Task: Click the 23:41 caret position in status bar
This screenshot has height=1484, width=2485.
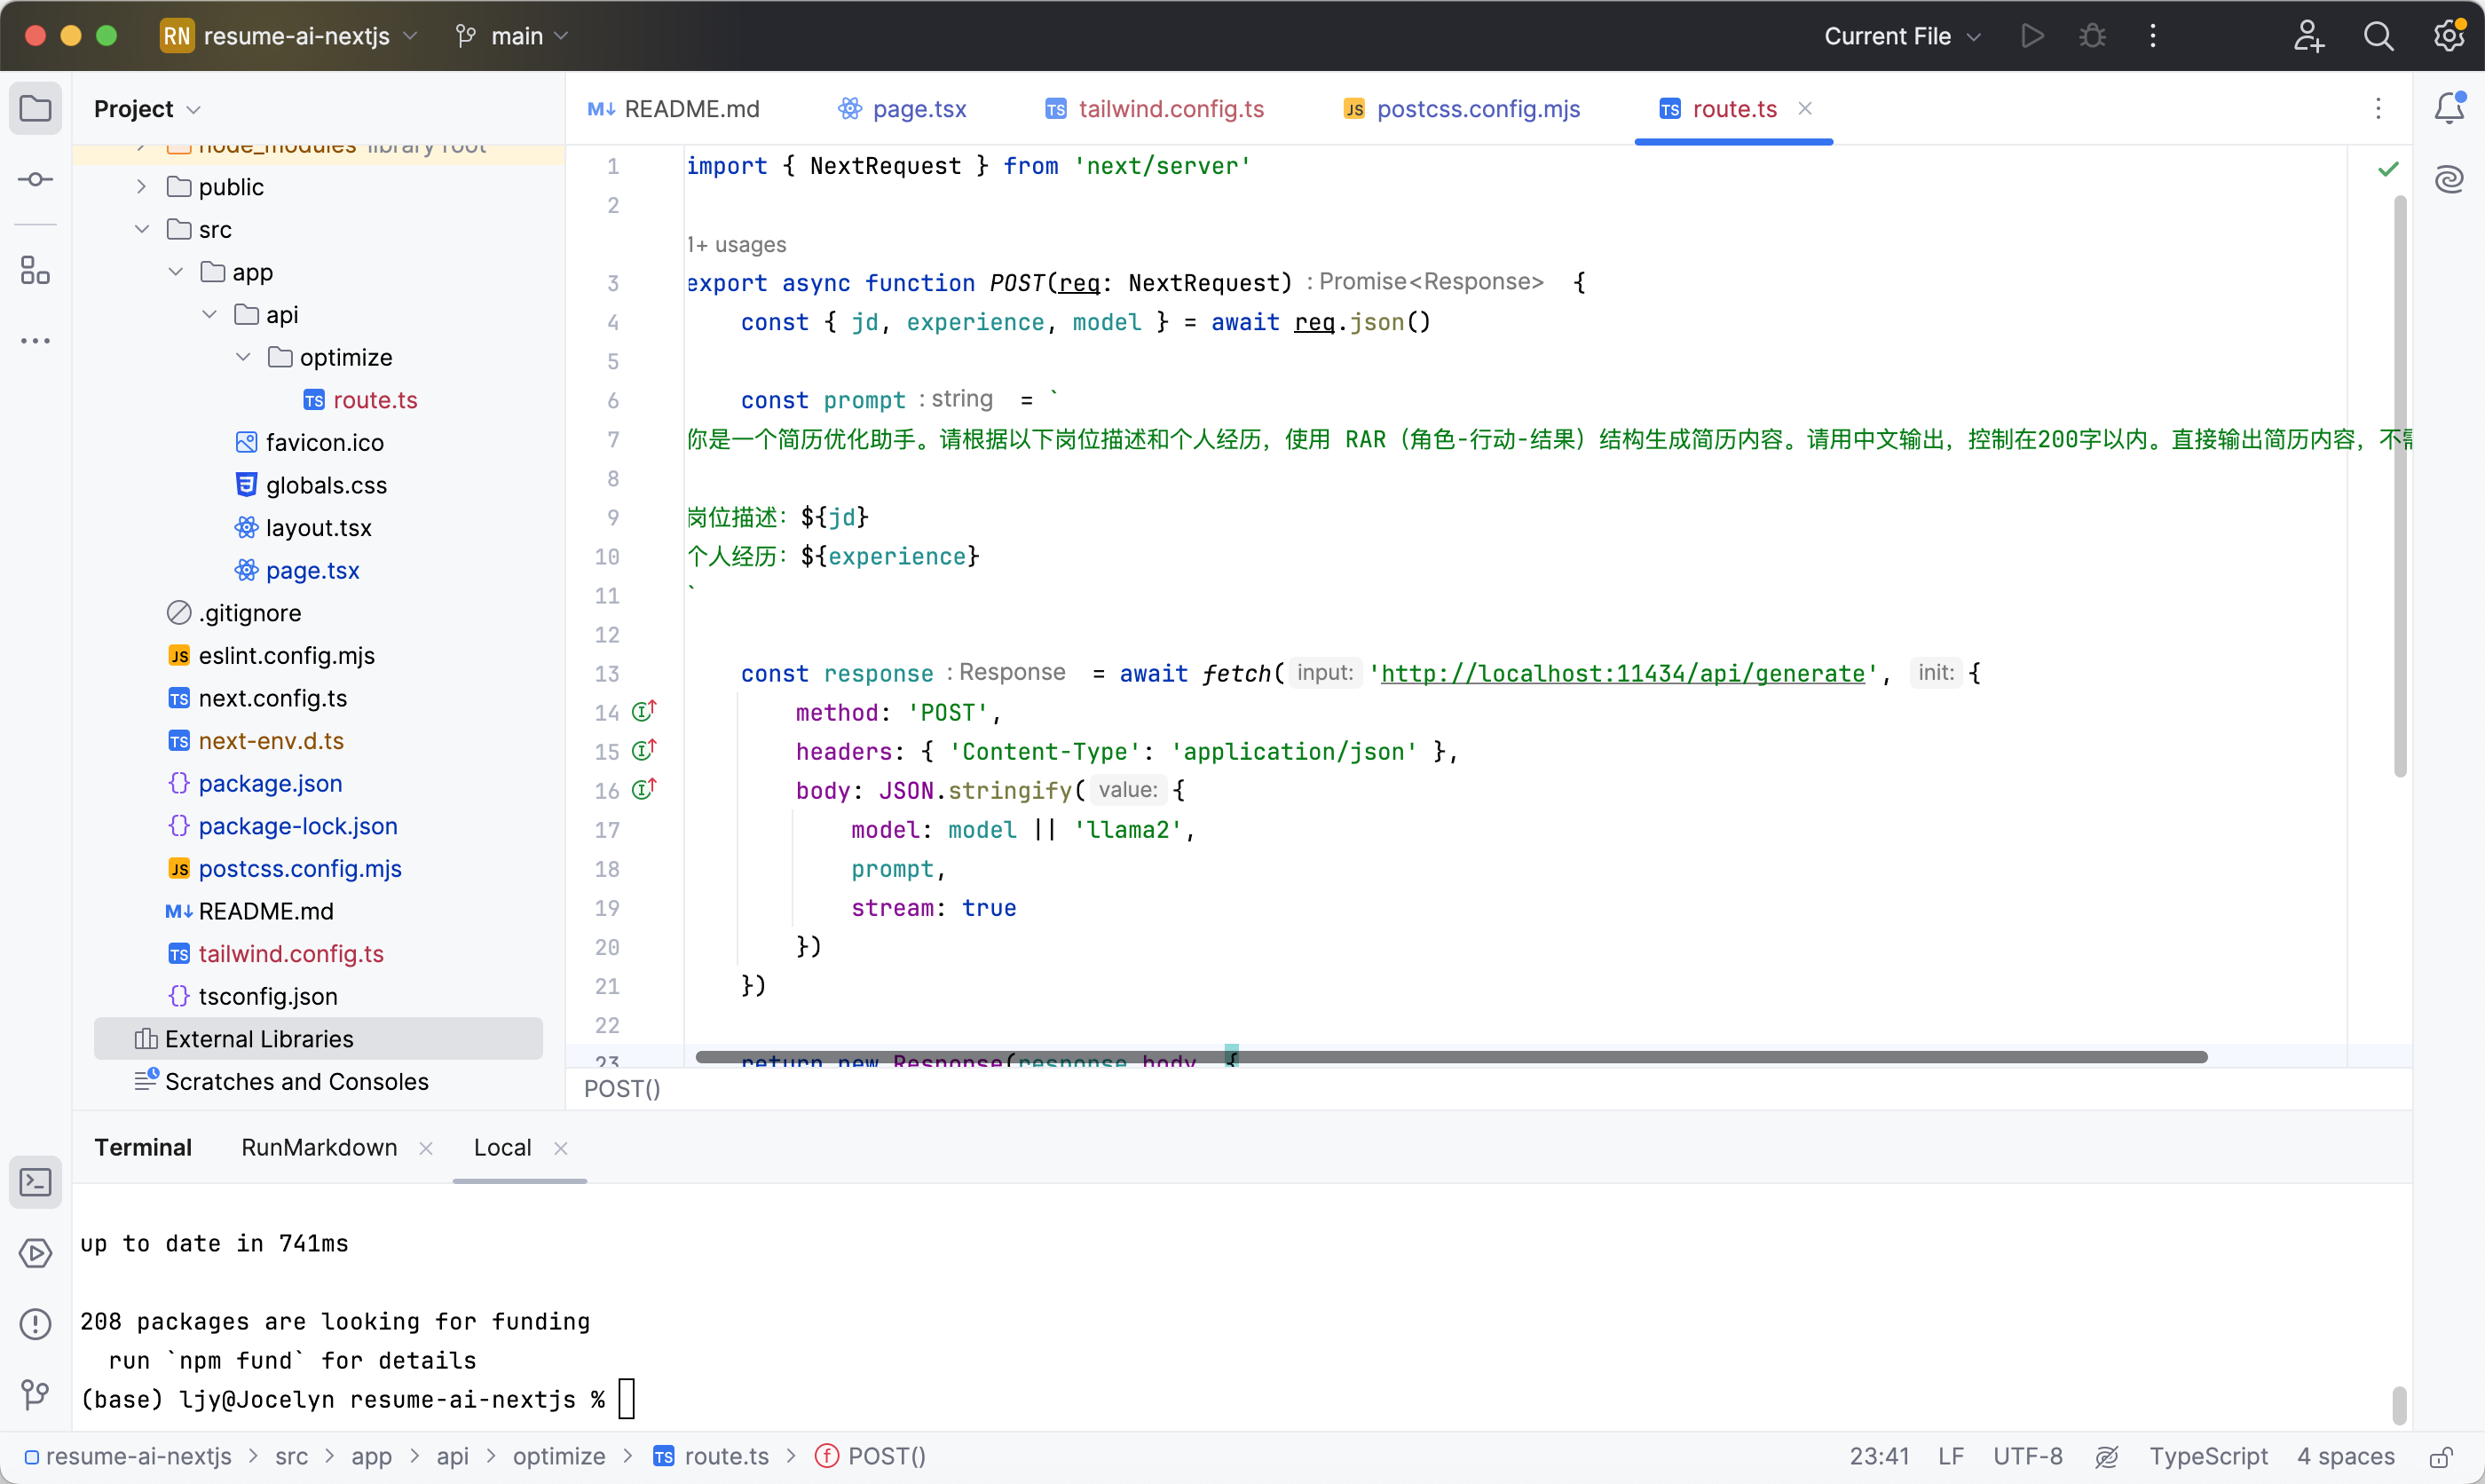Action: click(x=1878, y=1456)
